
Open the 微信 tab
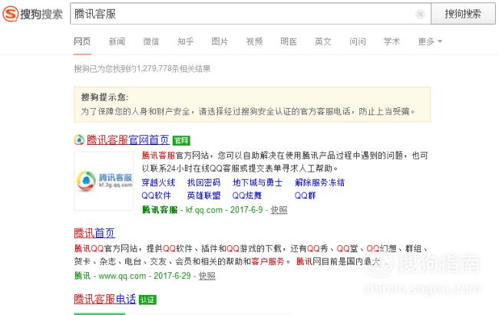point(150,41)
